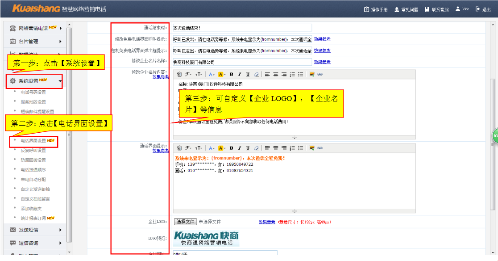Click Underline in the 企业名片内容 editor toolbar

(248, 74)
